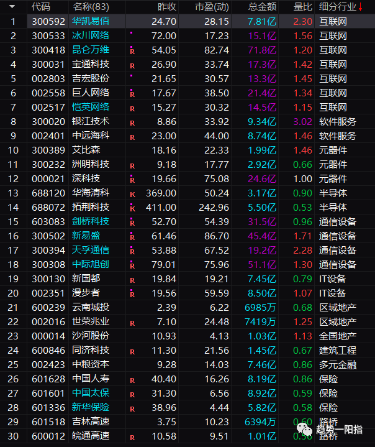
Task: Select stock name 中国人寿
Action: tap(91, 379)
